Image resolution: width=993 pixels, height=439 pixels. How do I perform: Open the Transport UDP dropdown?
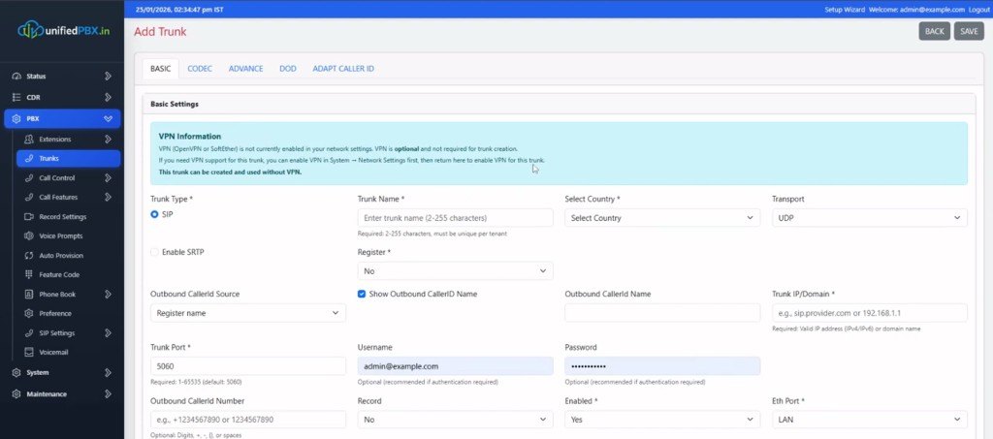870,218
